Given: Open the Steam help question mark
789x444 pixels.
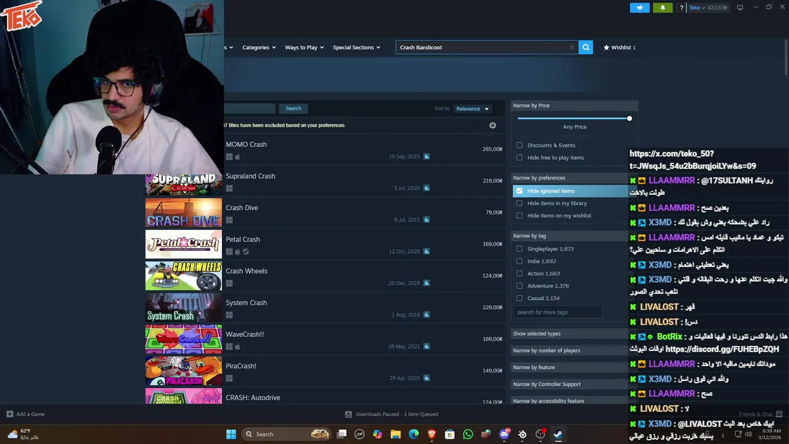Looking at the screenshot, I should tap(681, 8).
